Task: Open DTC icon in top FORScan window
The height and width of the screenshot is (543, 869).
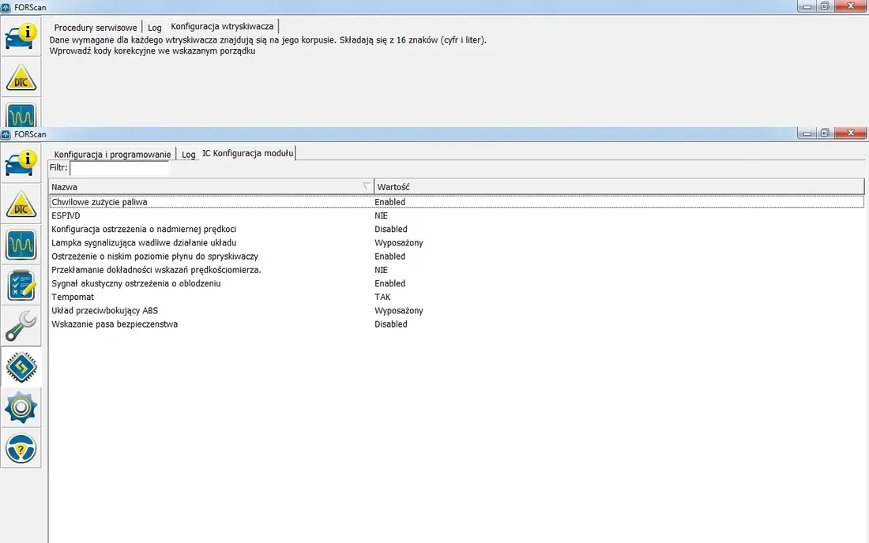Action: pos(21,77)
